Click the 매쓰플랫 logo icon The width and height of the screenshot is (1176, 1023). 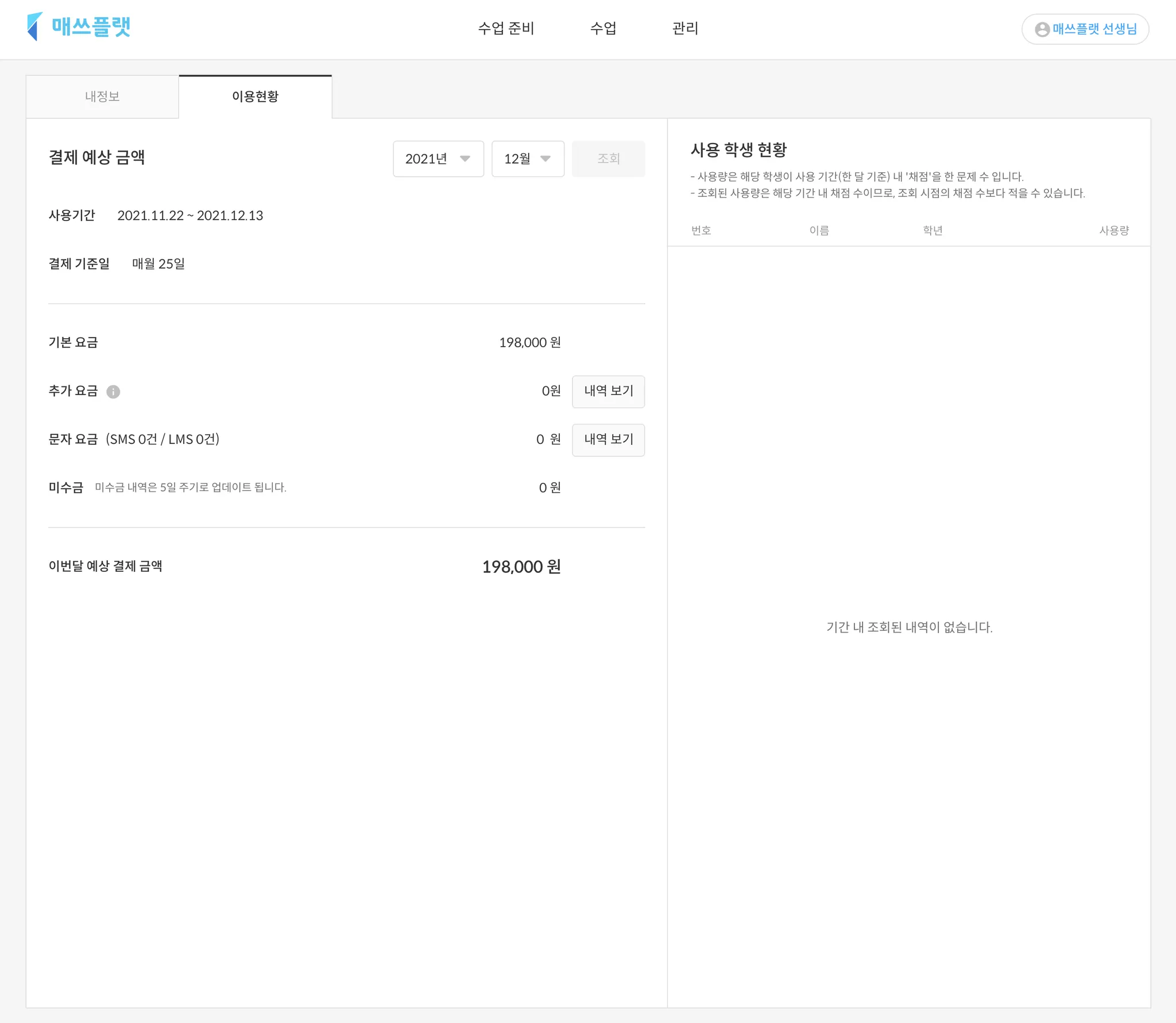coord(35,26)
